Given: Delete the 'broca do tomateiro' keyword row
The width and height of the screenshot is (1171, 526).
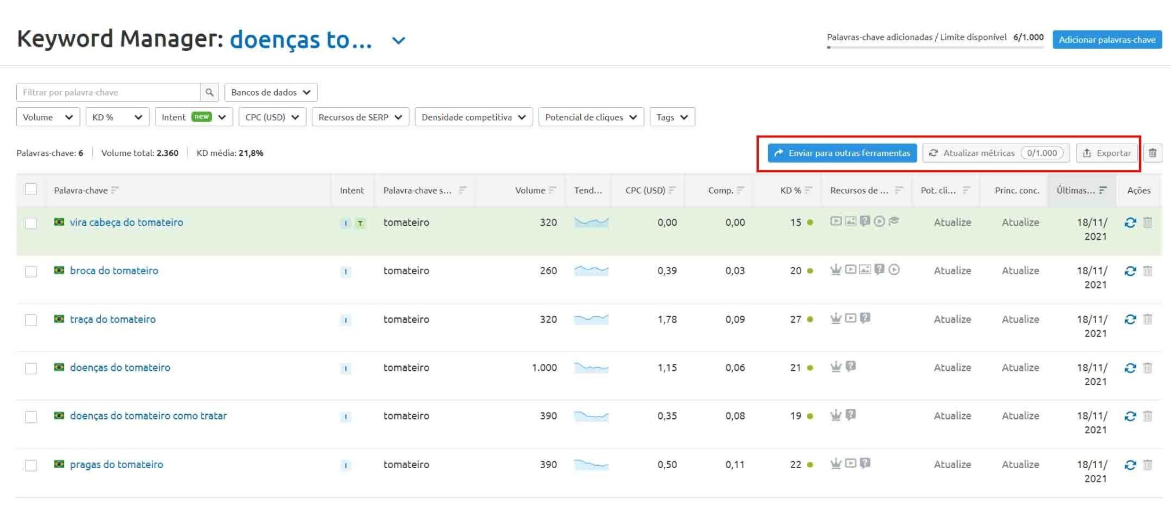Looking at the screenshot, I should click(1147, 271).
